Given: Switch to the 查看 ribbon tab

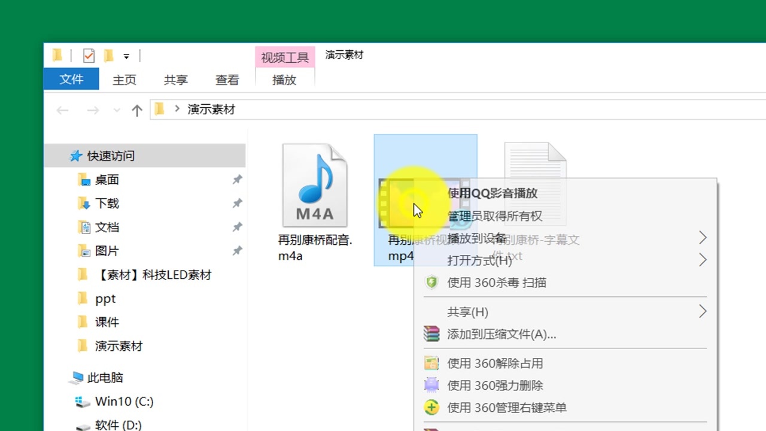Looking at the screenshot, I should click(x=227, y=80).
